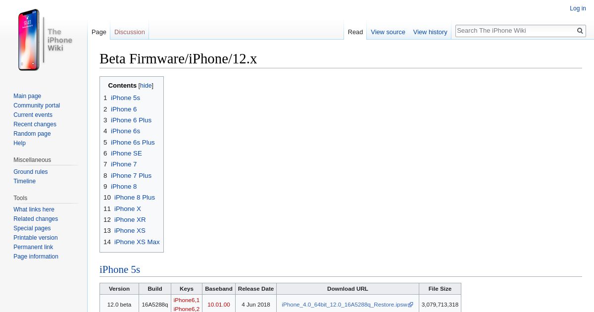Jump to iPhone XS in contents
The image size is (594, 312).
(x=130, y=230)
